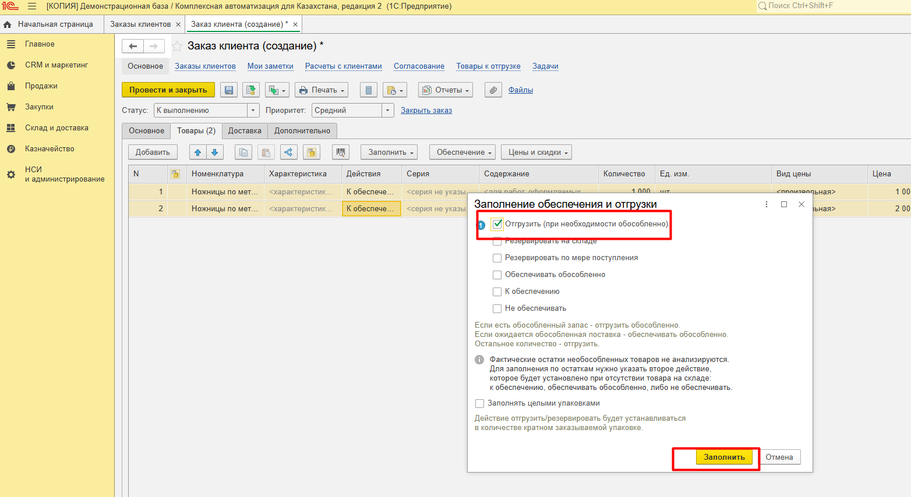The width and height of the screenshot is (911, 497).
Task: Click the save (floppy disk) icon
Action: [229, 90]
